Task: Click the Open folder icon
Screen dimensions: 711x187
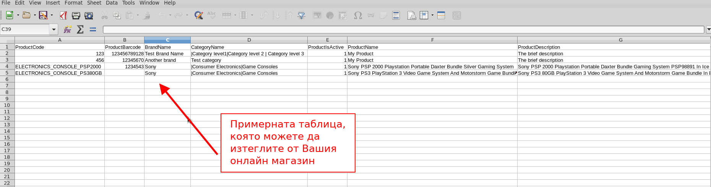Action: (x=26, y=15)
